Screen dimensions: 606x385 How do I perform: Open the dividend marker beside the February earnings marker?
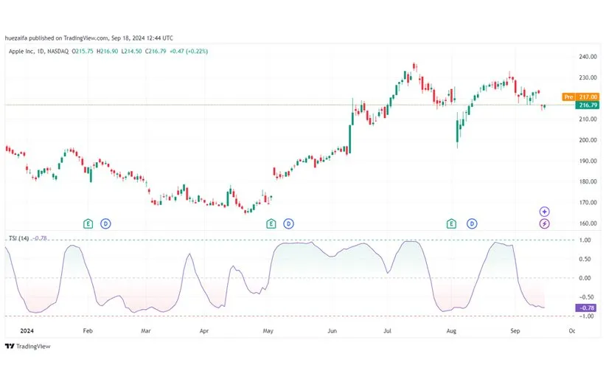105,223
